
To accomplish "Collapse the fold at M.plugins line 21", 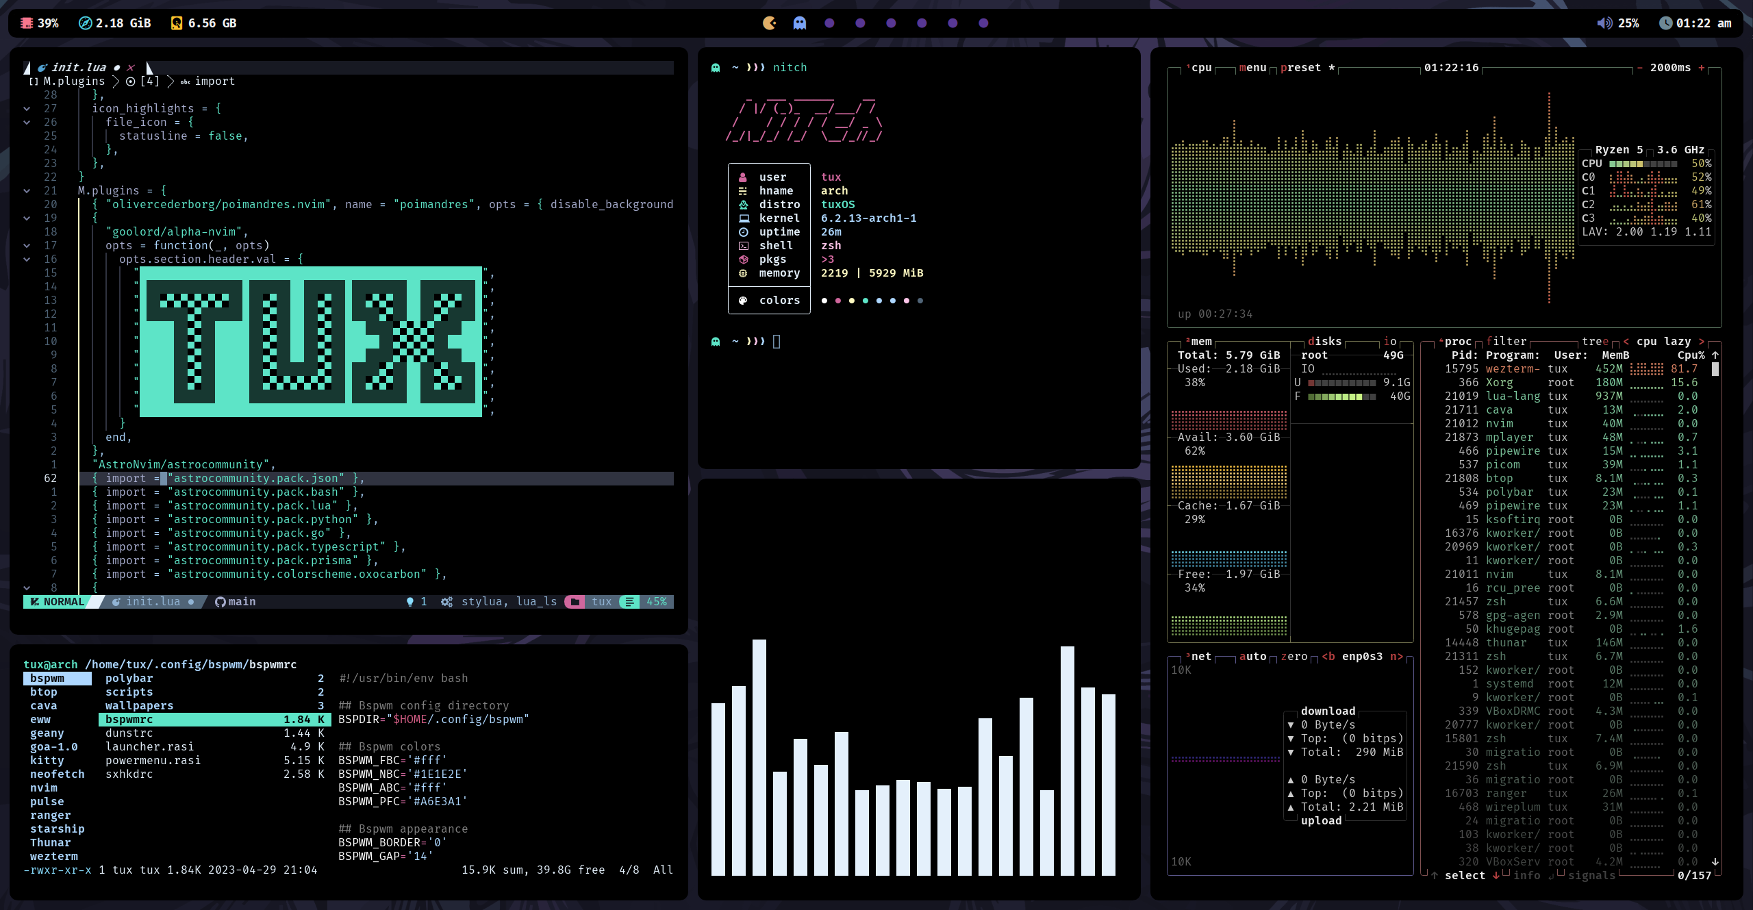I will 27,191.
